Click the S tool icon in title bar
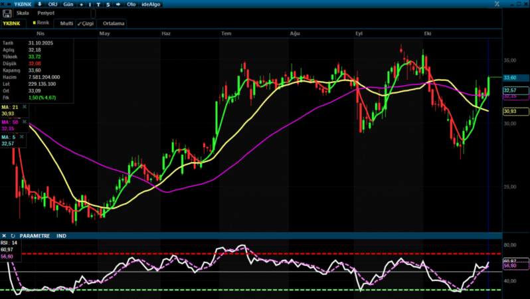The height and width of the screenshot is (299, 530). tap(108, 4)
